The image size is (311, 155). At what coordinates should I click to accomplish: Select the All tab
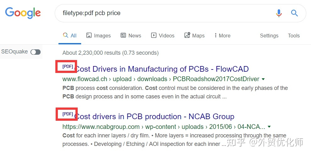tap(70, 36)
